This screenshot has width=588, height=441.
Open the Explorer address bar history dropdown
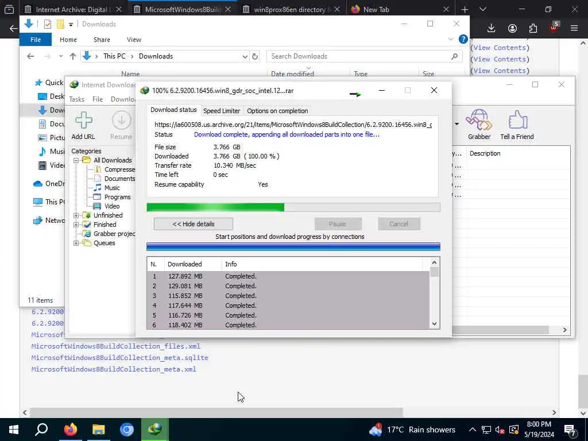245,57
